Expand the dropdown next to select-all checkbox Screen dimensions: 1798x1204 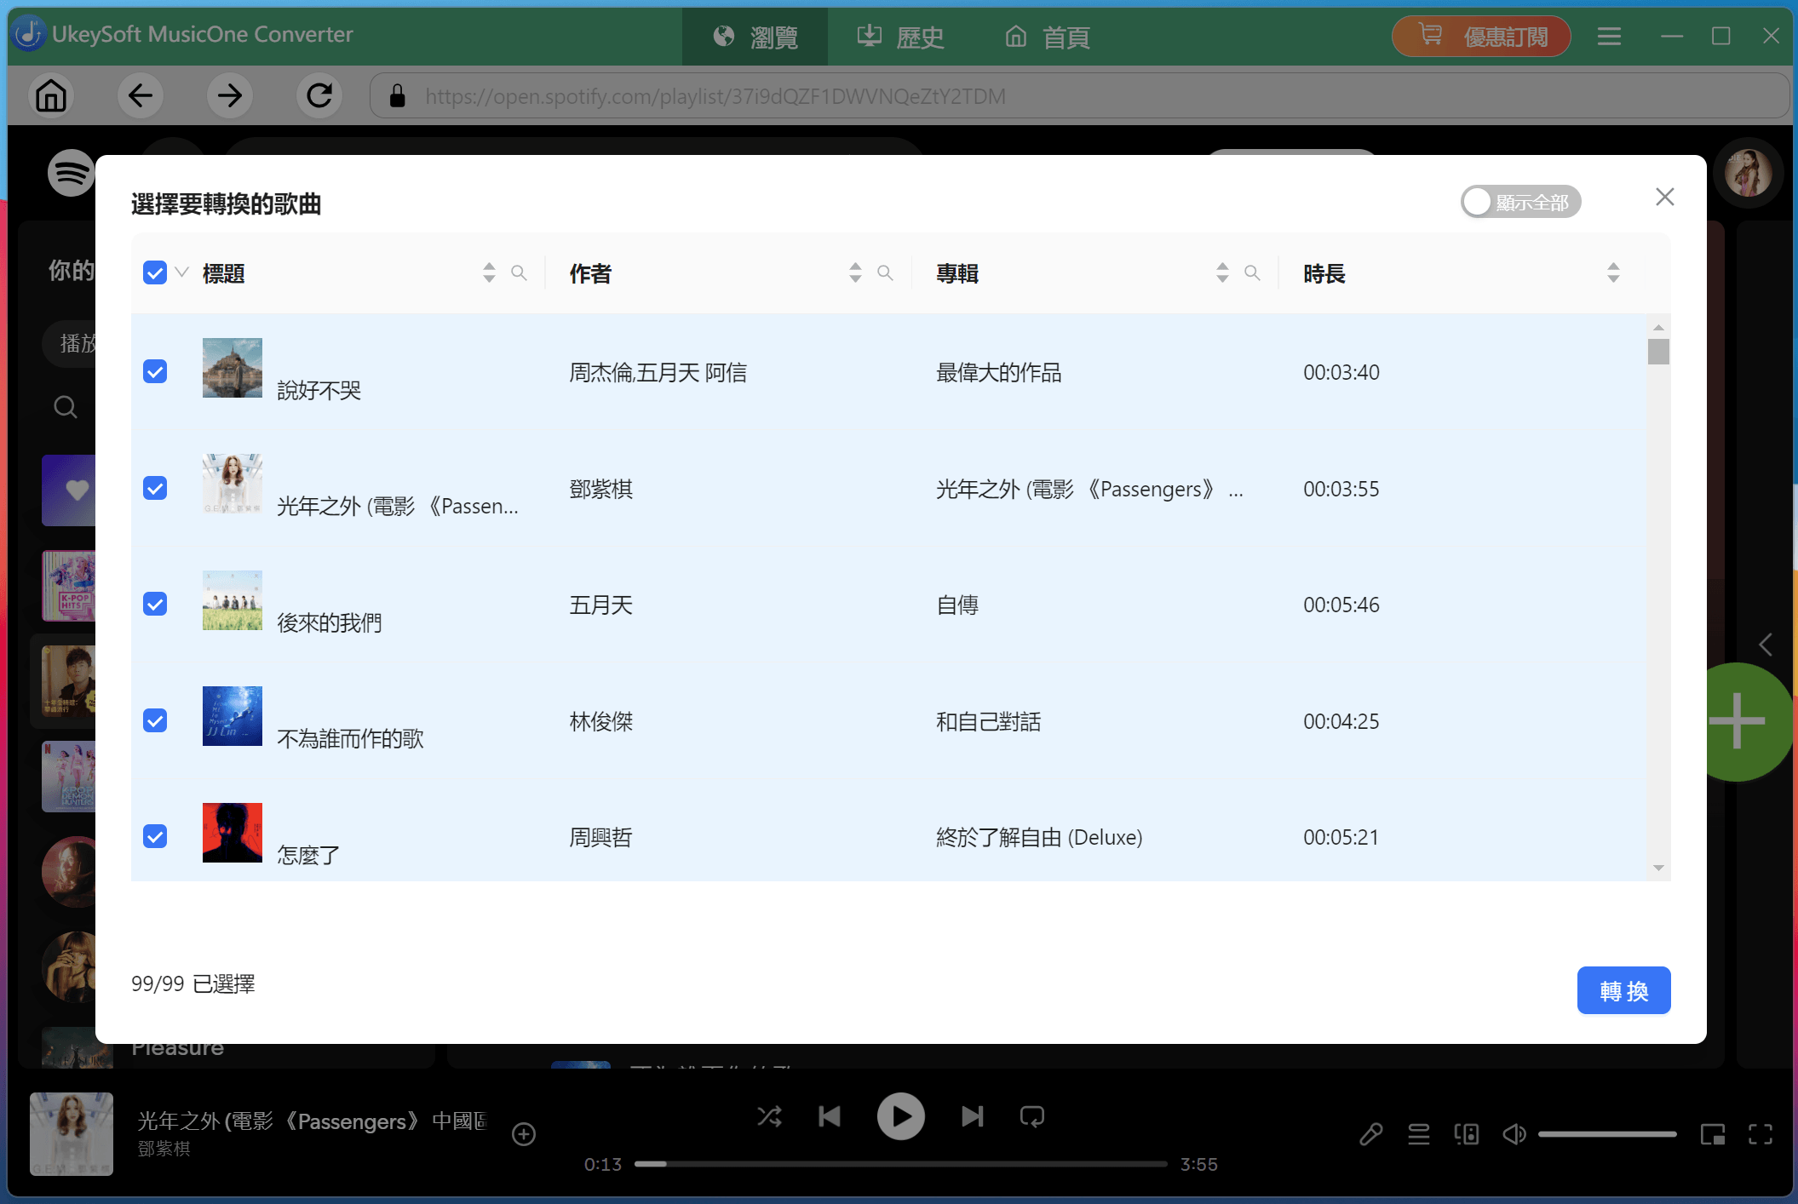pyautogui.click(x=181, y=272)
